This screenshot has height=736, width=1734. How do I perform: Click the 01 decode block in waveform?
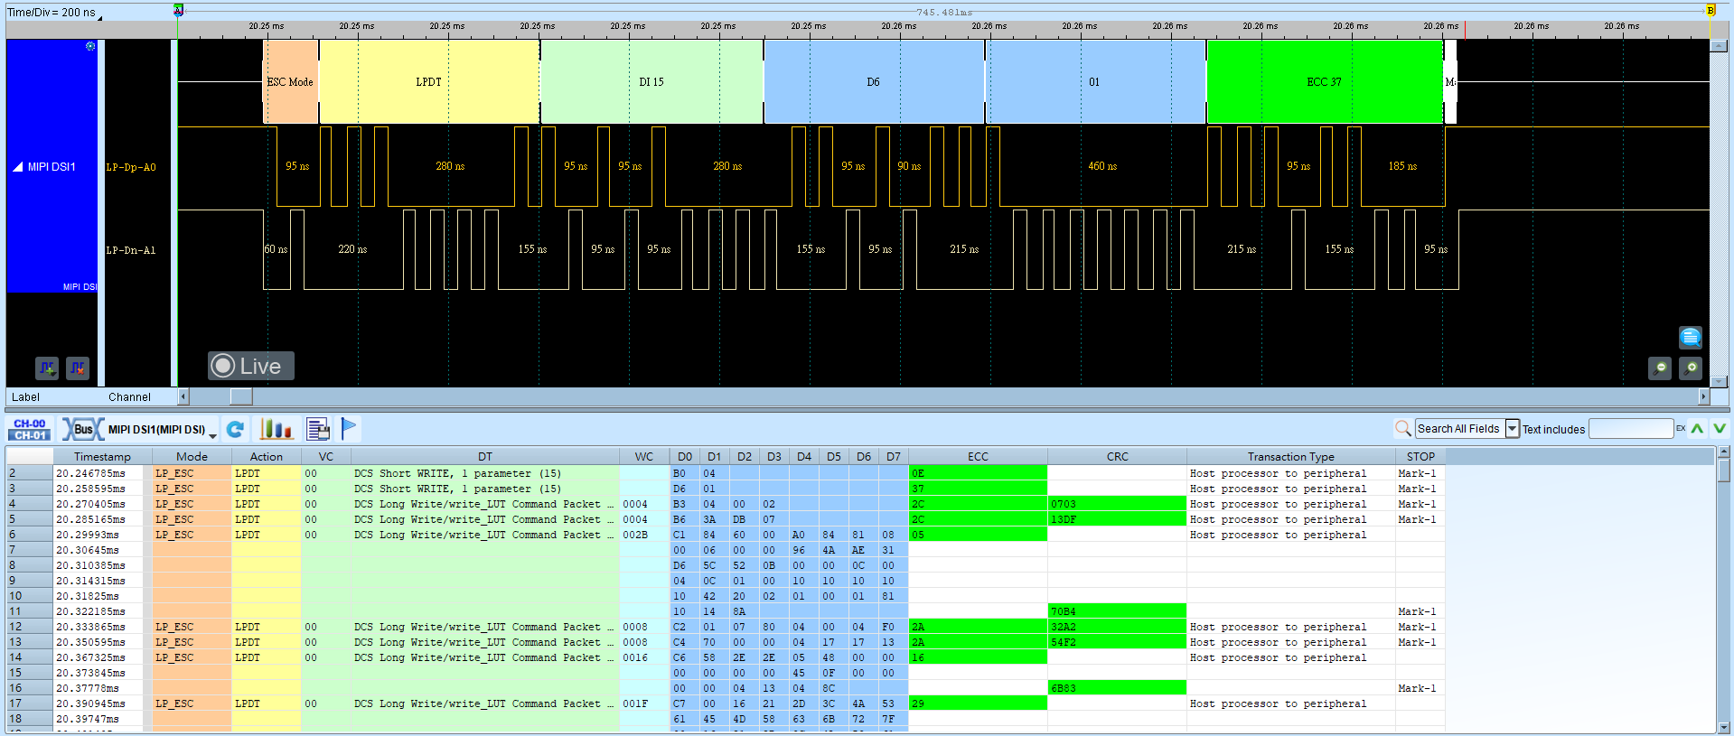click(1095, 81)
